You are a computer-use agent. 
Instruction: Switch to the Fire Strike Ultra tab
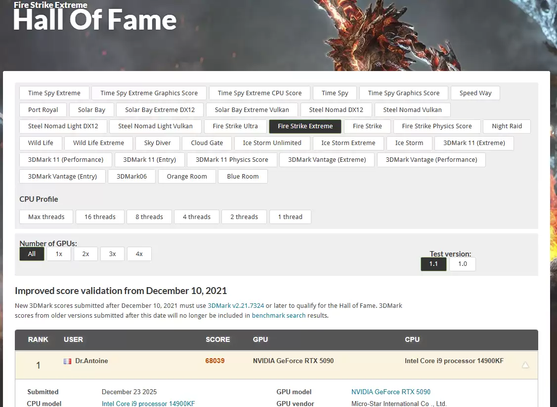(235, 126)
